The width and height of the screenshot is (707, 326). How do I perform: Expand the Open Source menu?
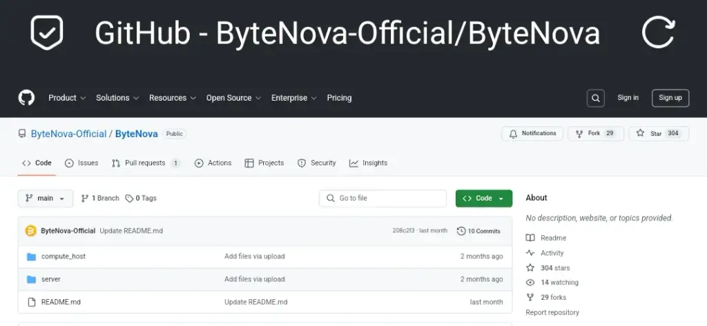pyautogui.click(x=233, y=98)
